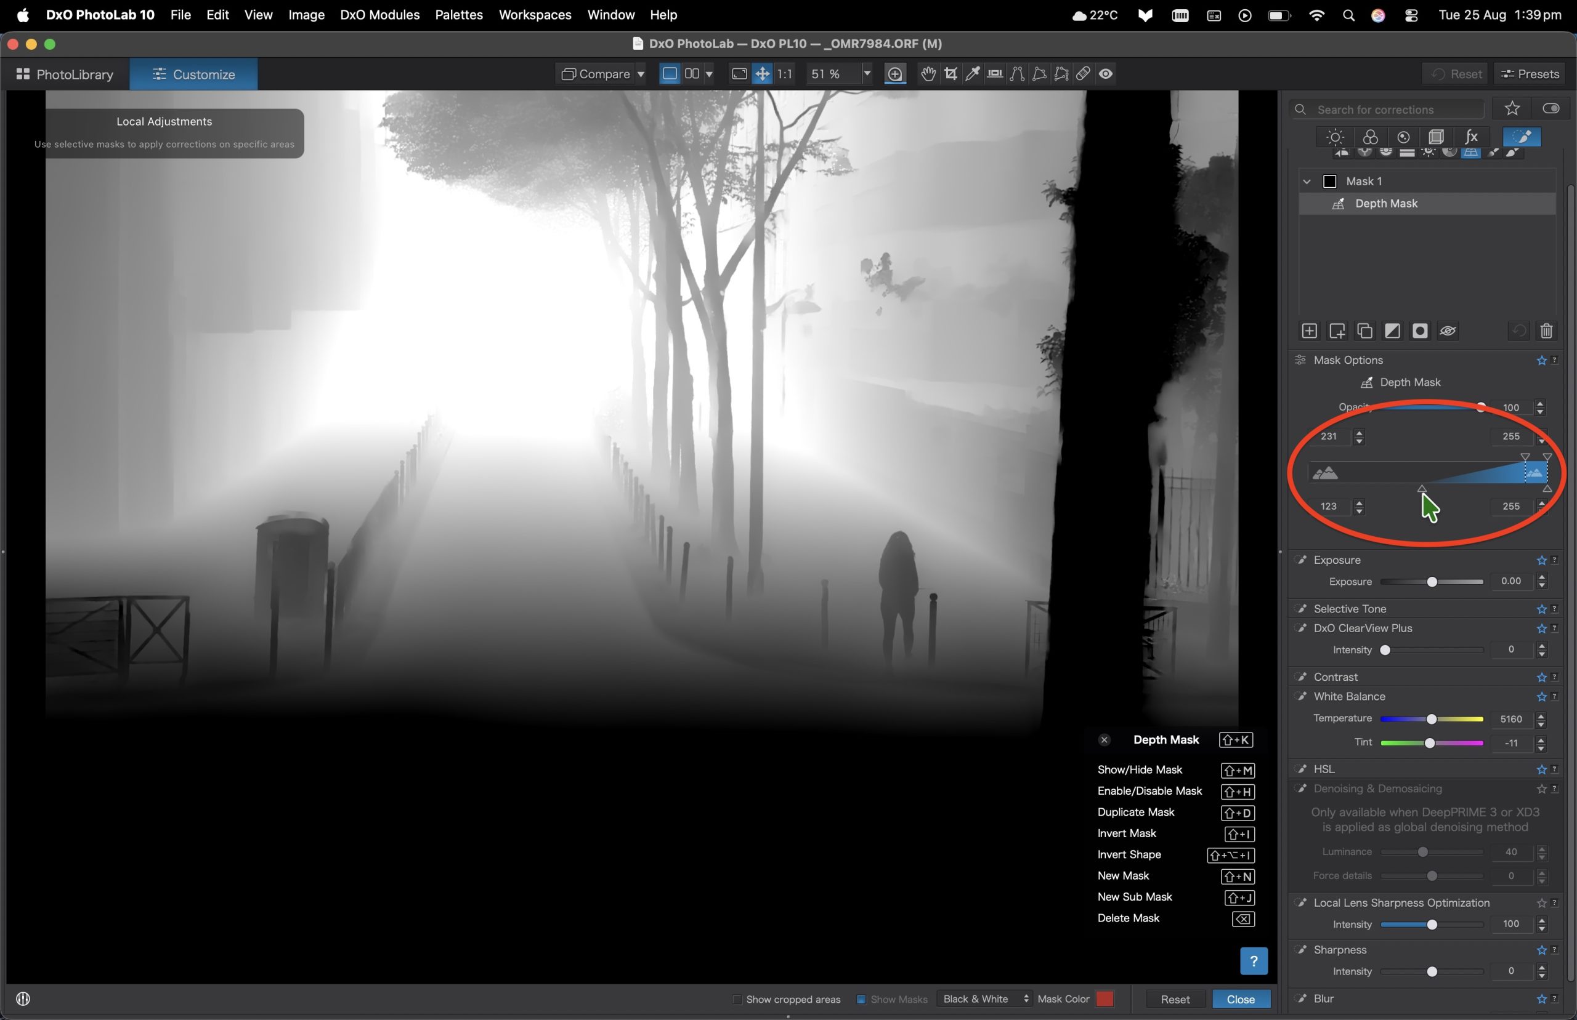Expand the Blur section
Screen dimensions: 1577x1020
[1324, 999]
